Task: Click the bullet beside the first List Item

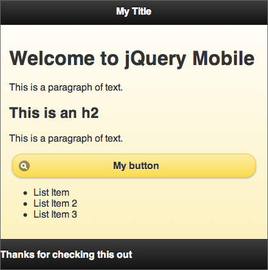Action: tap(25, 193)
